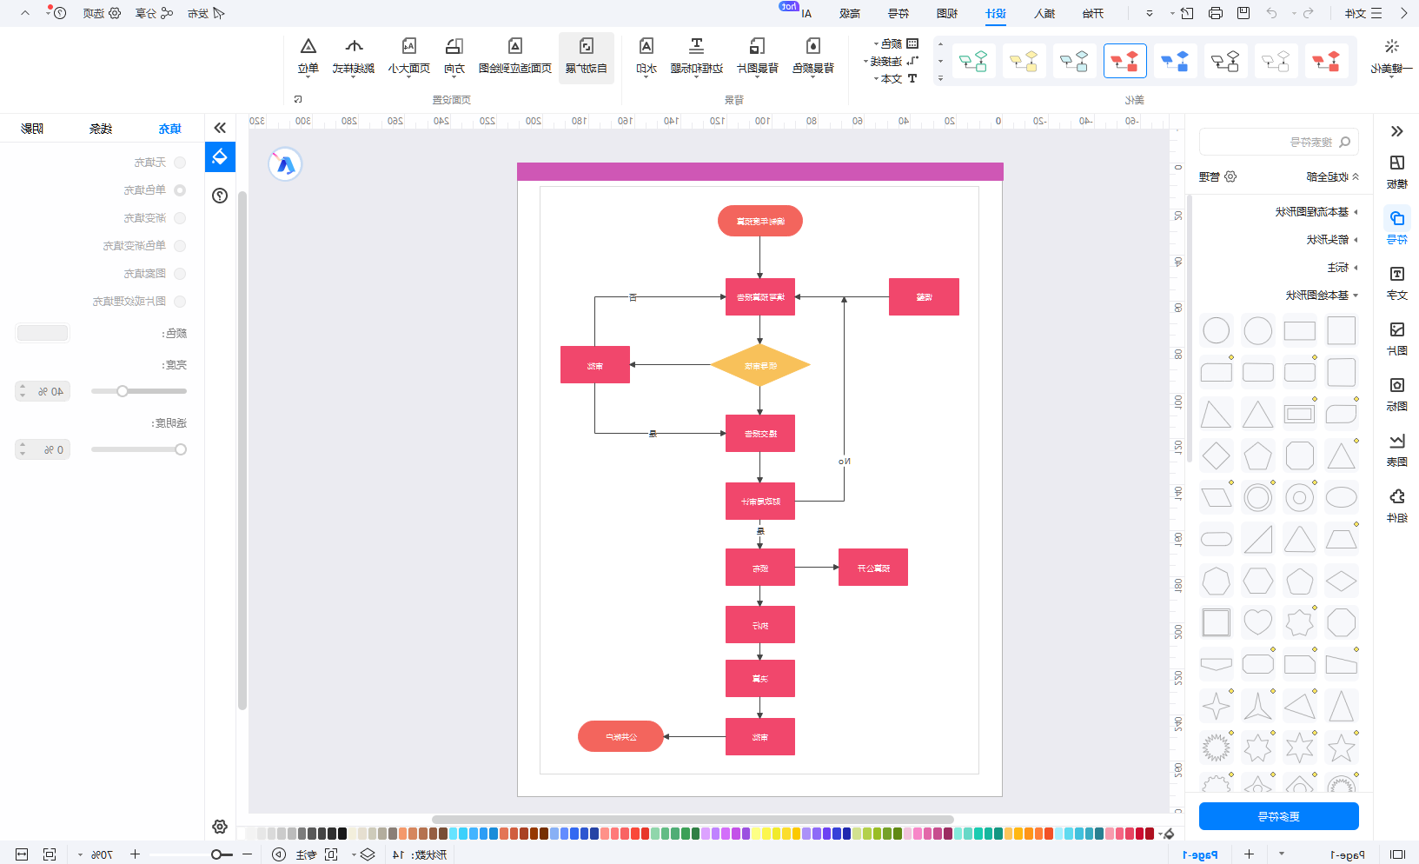Open the layers icon in the status bar

point(367,854)
